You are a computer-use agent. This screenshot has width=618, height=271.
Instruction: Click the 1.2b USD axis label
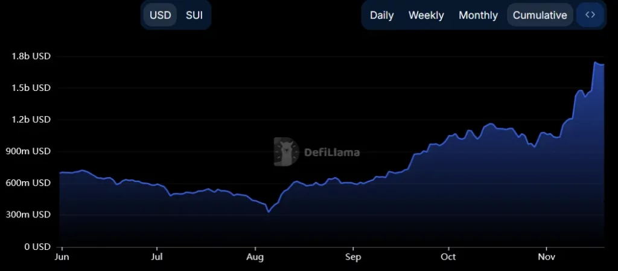(31, 120)
